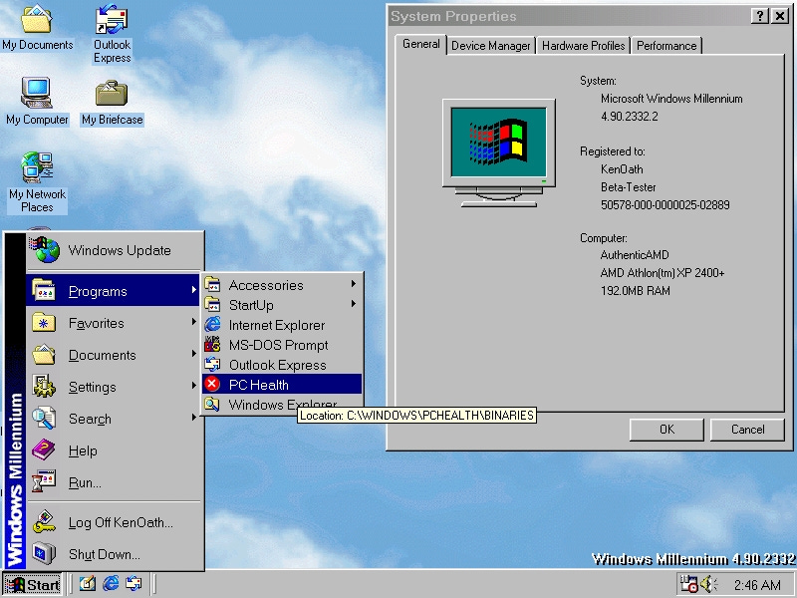Image resolution: width=797 pixels, height=598 pixels.
Task: Click the red PC Health icon
Action: click(x=212, y=384)
